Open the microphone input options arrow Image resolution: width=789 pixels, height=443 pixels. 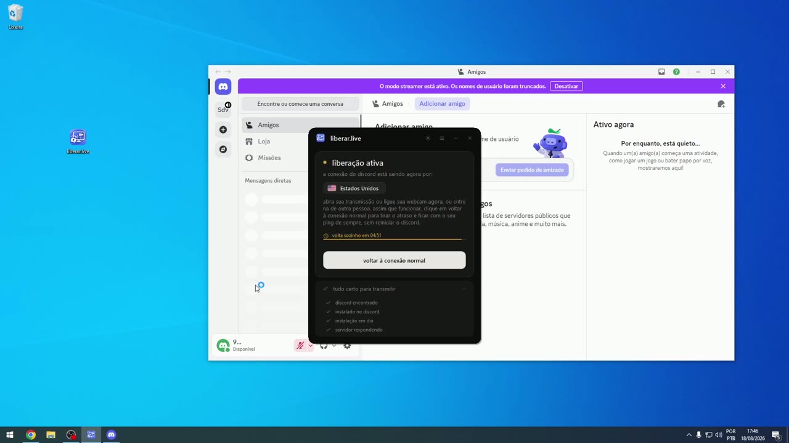(x=310, y=346)
